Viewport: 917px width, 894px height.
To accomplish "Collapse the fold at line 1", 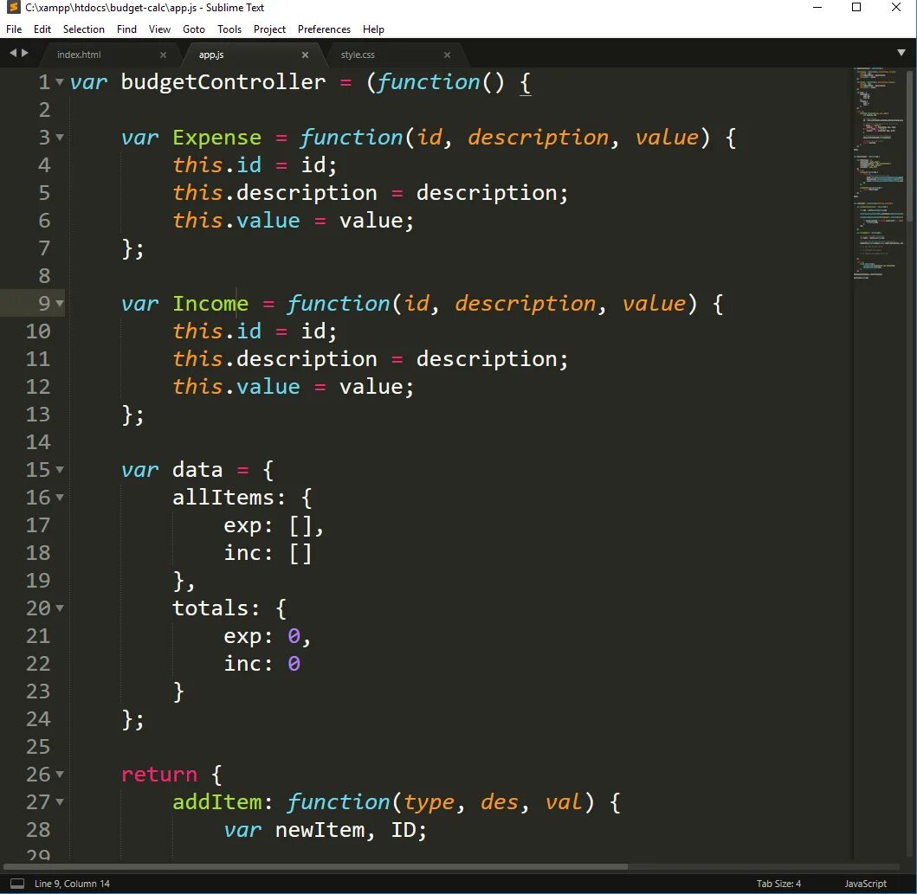I will [60, 82].
